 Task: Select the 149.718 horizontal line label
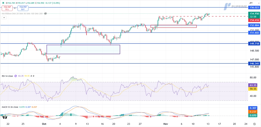[254, 43]
